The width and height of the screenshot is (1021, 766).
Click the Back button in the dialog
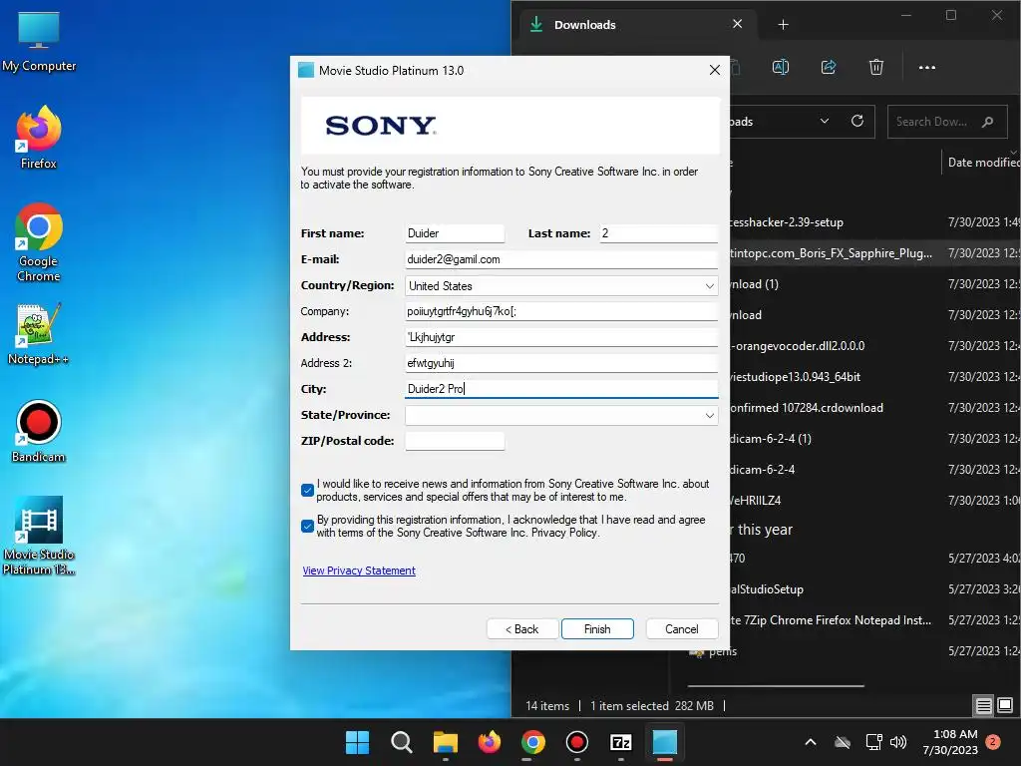pyautogui.click(x=522, y=629)
